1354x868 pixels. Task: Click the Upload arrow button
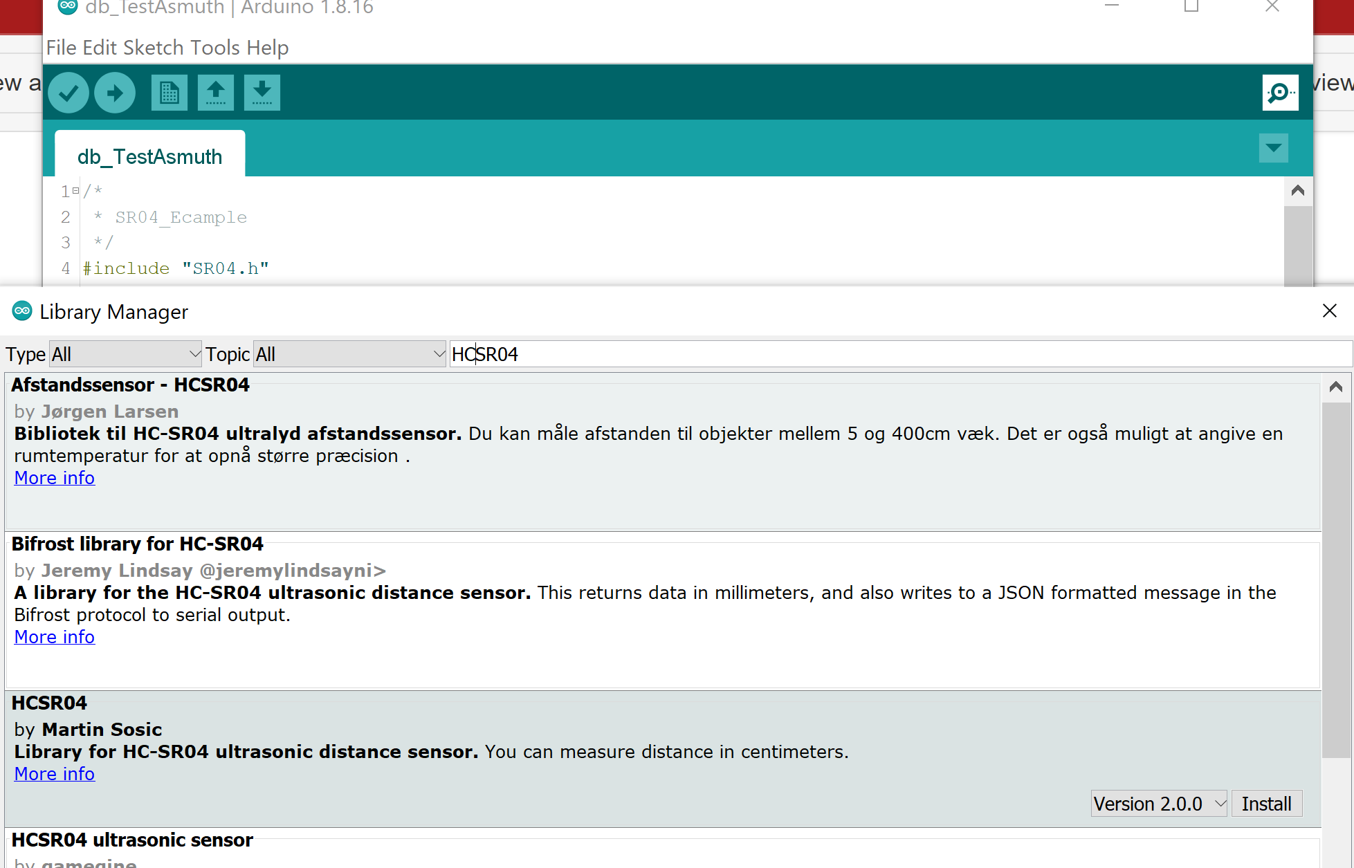coord(115,92)
